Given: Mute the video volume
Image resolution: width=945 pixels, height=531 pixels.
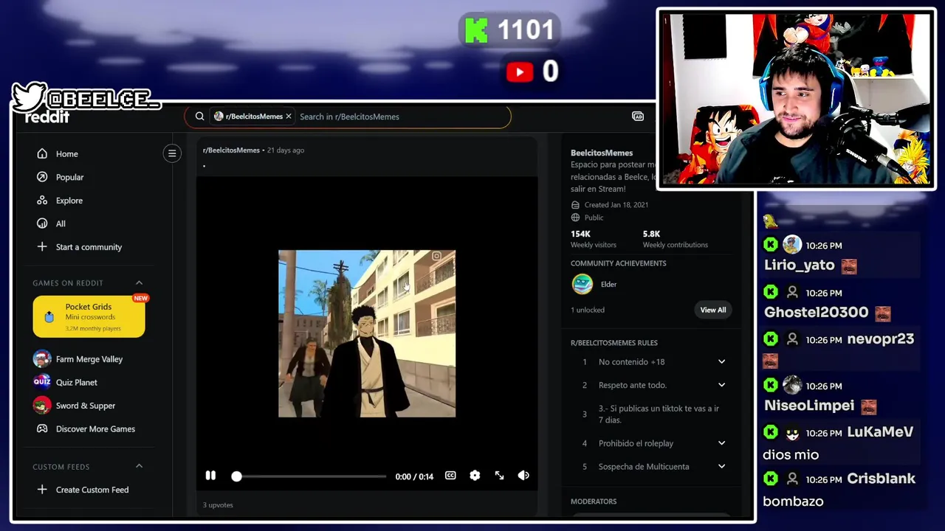Looking at the screenshot, I should [523, 476].
